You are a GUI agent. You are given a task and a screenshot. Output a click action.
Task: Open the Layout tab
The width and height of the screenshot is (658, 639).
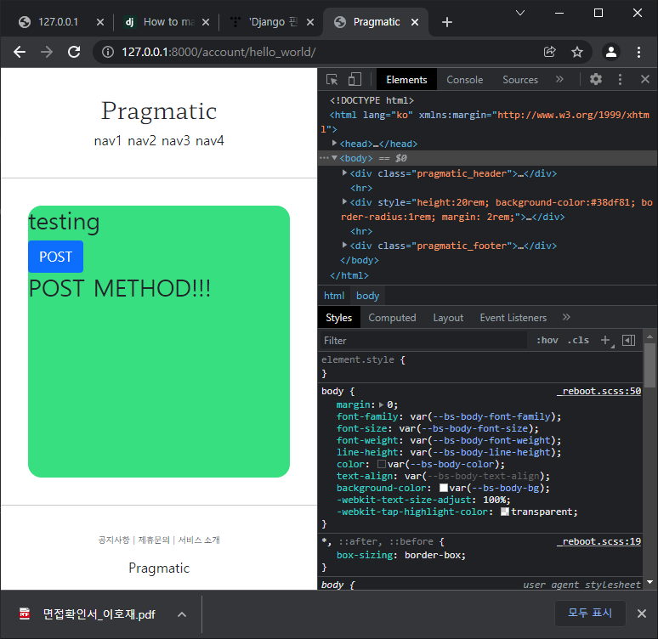click(448, 318)
